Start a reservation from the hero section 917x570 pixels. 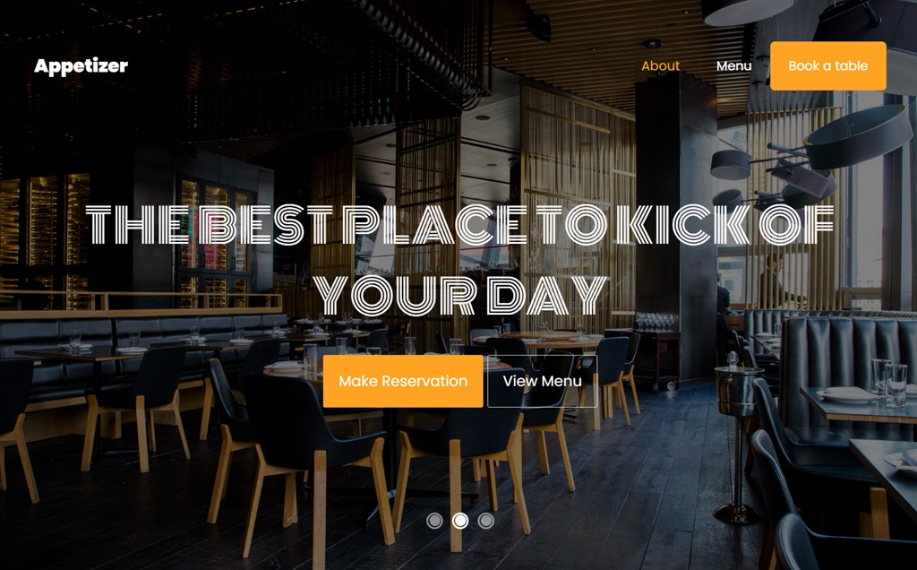[x=403, y=381]
